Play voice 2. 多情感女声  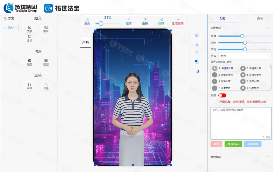point(243,68)
